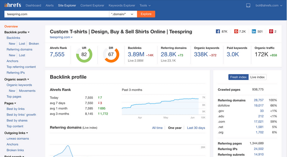287x157 pixels.
Task: Open the Tools menu dropdown
Action: pos(145,5)
